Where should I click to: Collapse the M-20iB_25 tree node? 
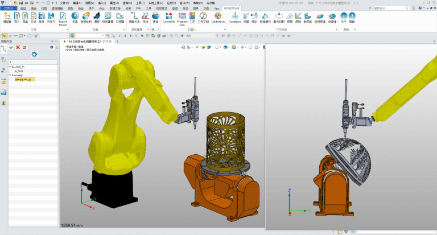[10, 67]
